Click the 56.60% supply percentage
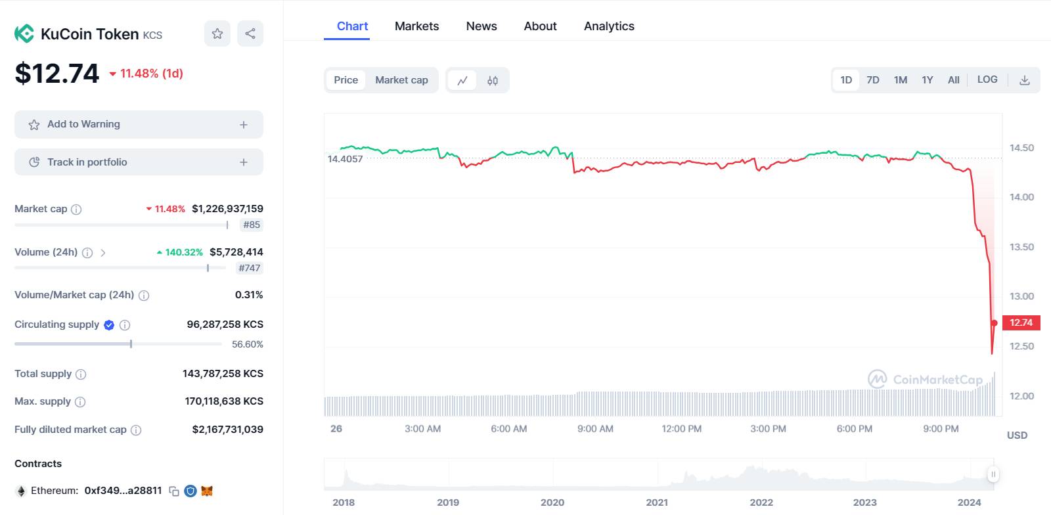Image resolution: width=1051 pixels, height=515 pixels. [x=248, y=344]
